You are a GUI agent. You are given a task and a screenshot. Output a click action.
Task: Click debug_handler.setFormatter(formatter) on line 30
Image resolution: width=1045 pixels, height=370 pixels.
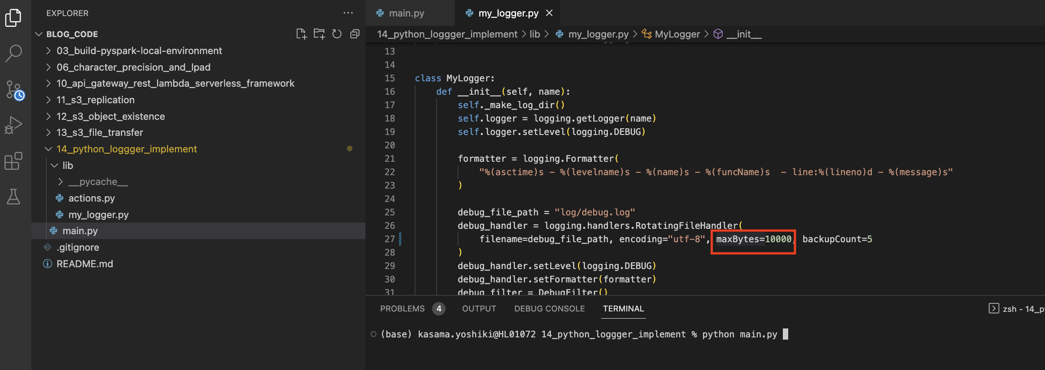pos(557,279)
